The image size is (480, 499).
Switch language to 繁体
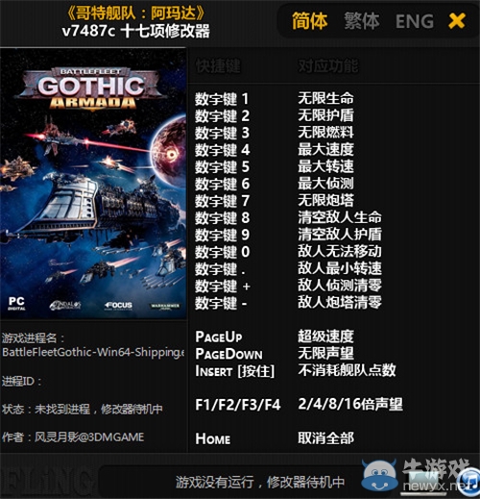[362, 21]
